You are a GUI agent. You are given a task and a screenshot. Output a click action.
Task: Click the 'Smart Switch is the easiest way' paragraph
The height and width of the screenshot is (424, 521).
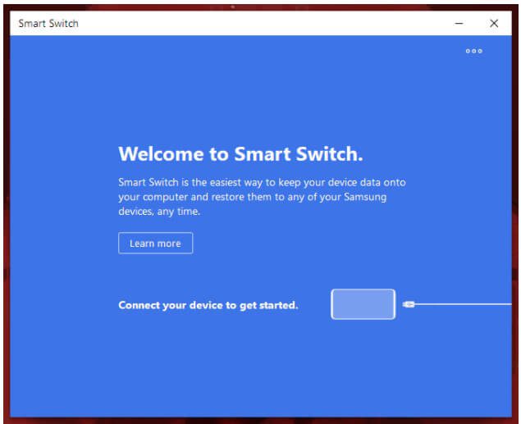coord(262,197)
